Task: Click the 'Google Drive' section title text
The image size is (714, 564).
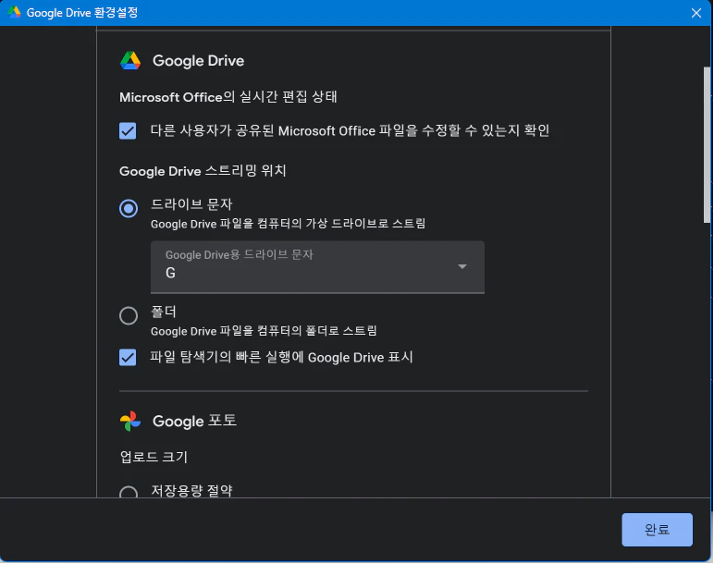Action: coord(199,60)
